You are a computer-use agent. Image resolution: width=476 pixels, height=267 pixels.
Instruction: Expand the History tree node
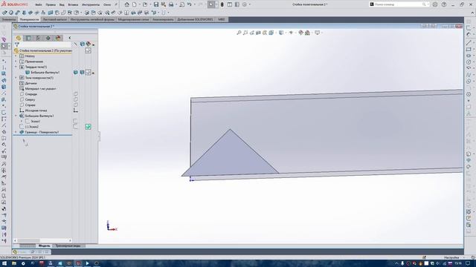(x=16, y=56)
